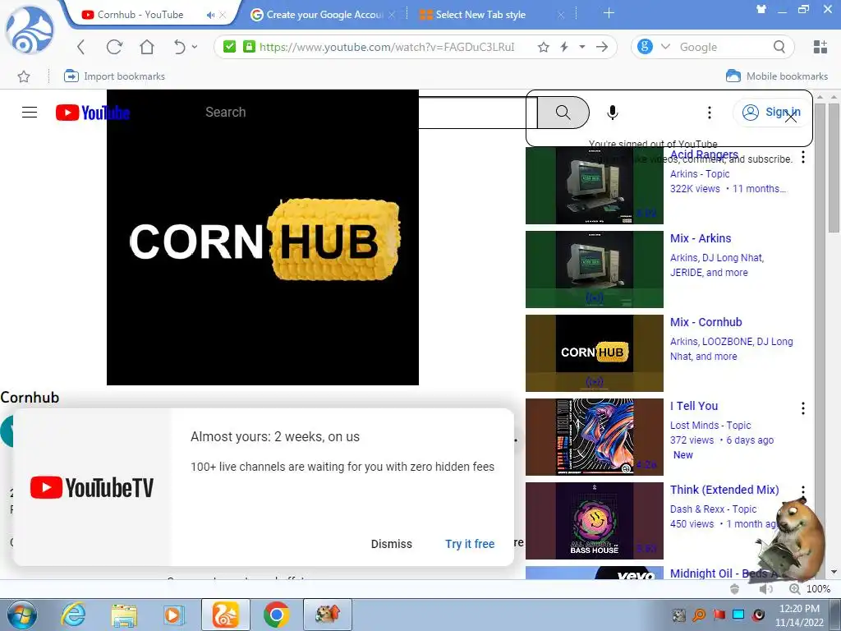
Task: Reload the page with the refresh icon
Action: coord(114,47)
